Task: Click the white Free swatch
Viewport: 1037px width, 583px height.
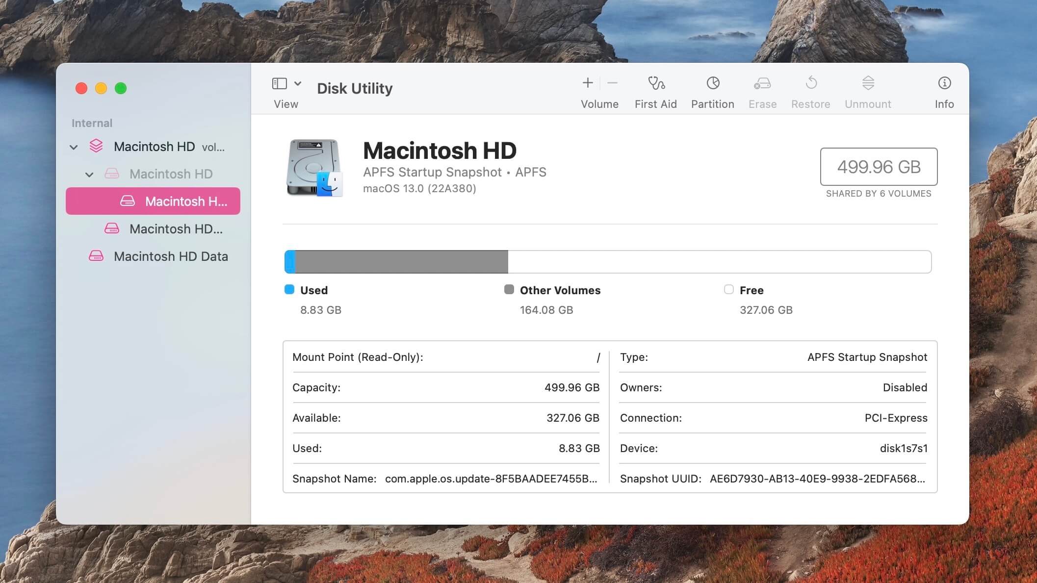Action: pyautogui.click(x=729, y=289)
